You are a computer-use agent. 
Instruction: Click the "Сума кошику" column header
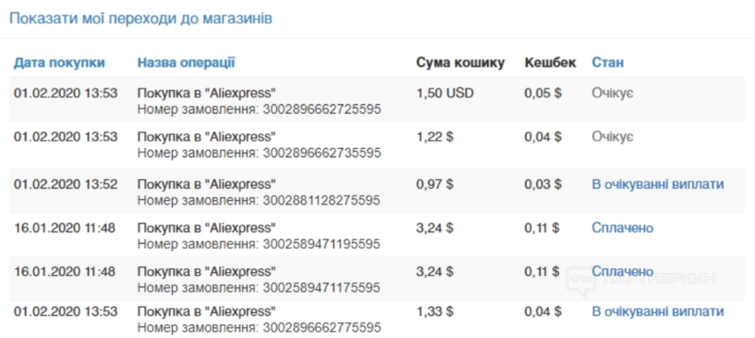click(460, 63)
